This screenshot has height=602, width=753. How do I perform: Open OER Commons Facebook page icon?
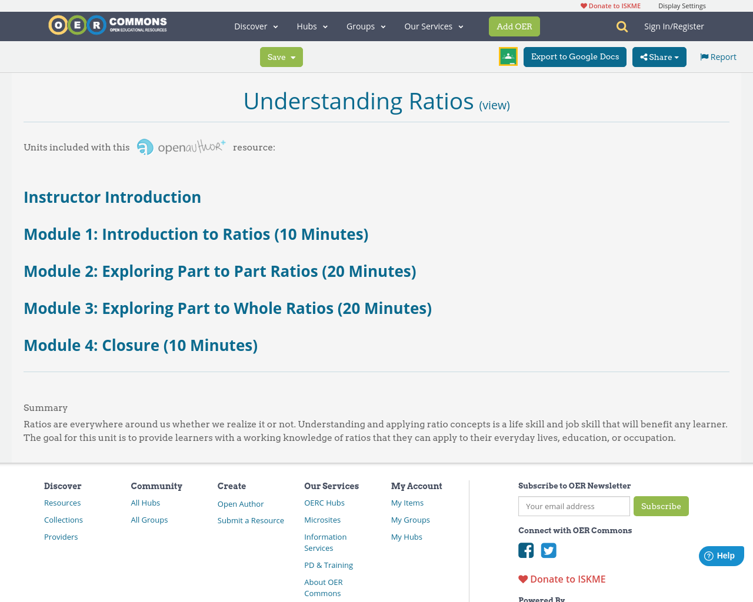click(525, 550)
